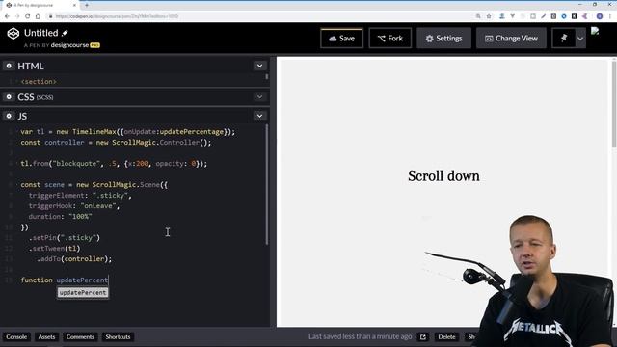Click the funnel-shaped extension icon
Image resolution: width=617 pixels, height=347 pixels.
[512, 16]
